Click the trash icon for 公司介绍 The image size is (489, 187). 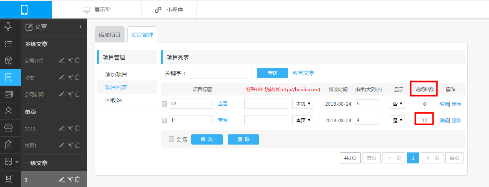77,60
